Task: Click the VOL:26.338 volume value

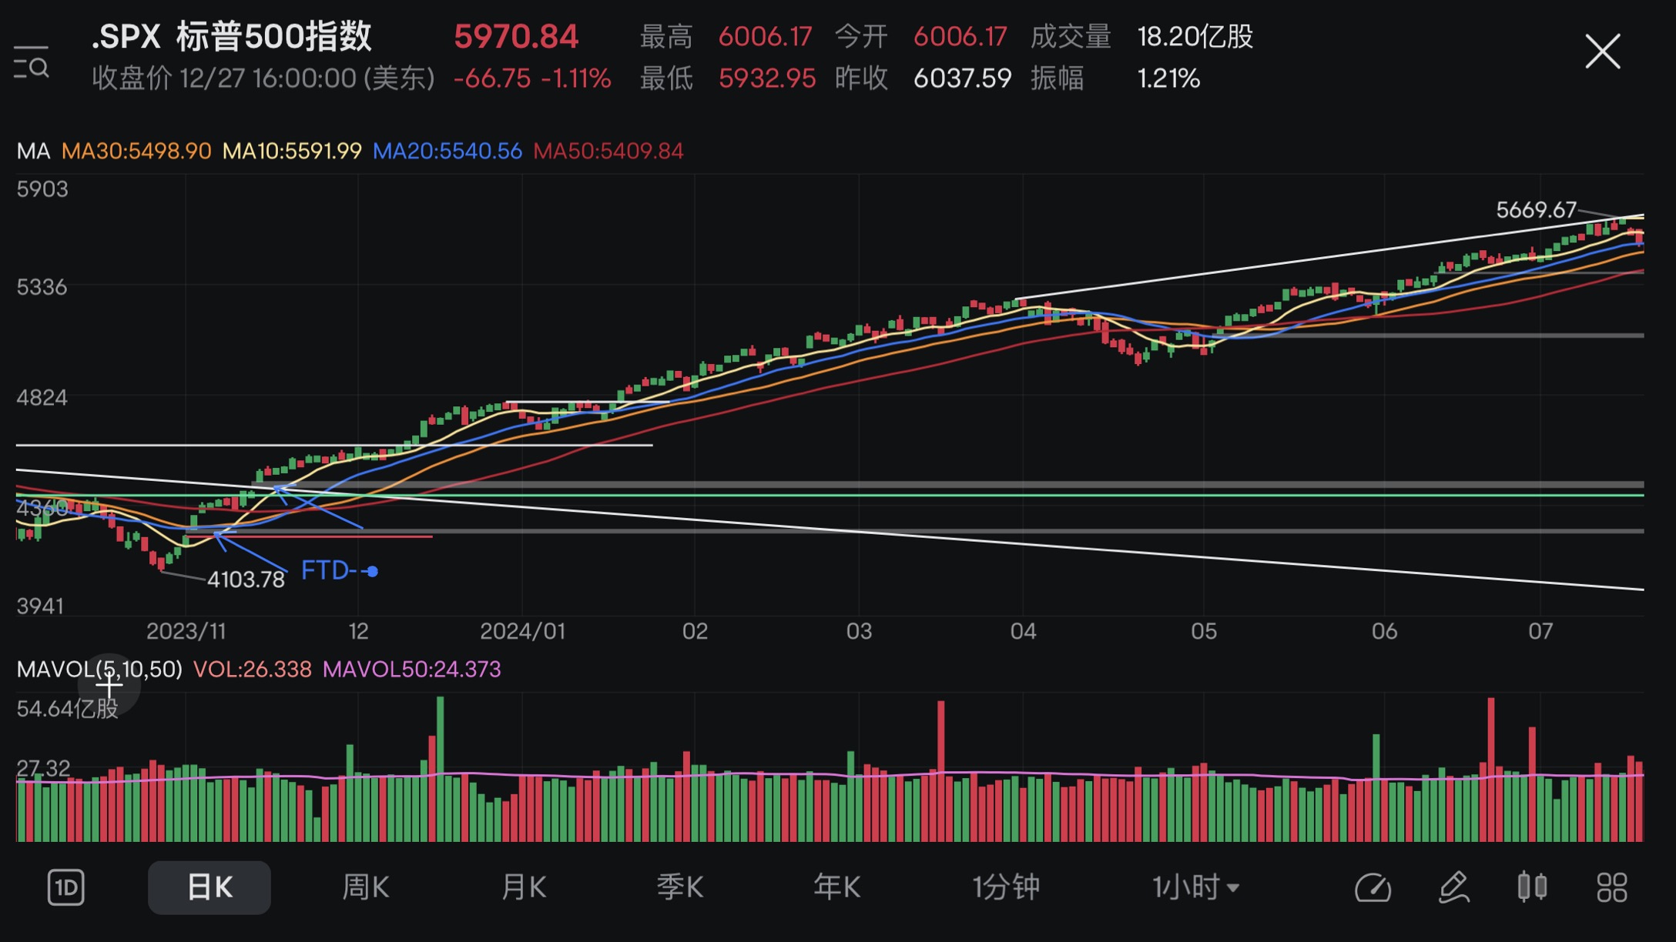Action: (x=252, y=670)
